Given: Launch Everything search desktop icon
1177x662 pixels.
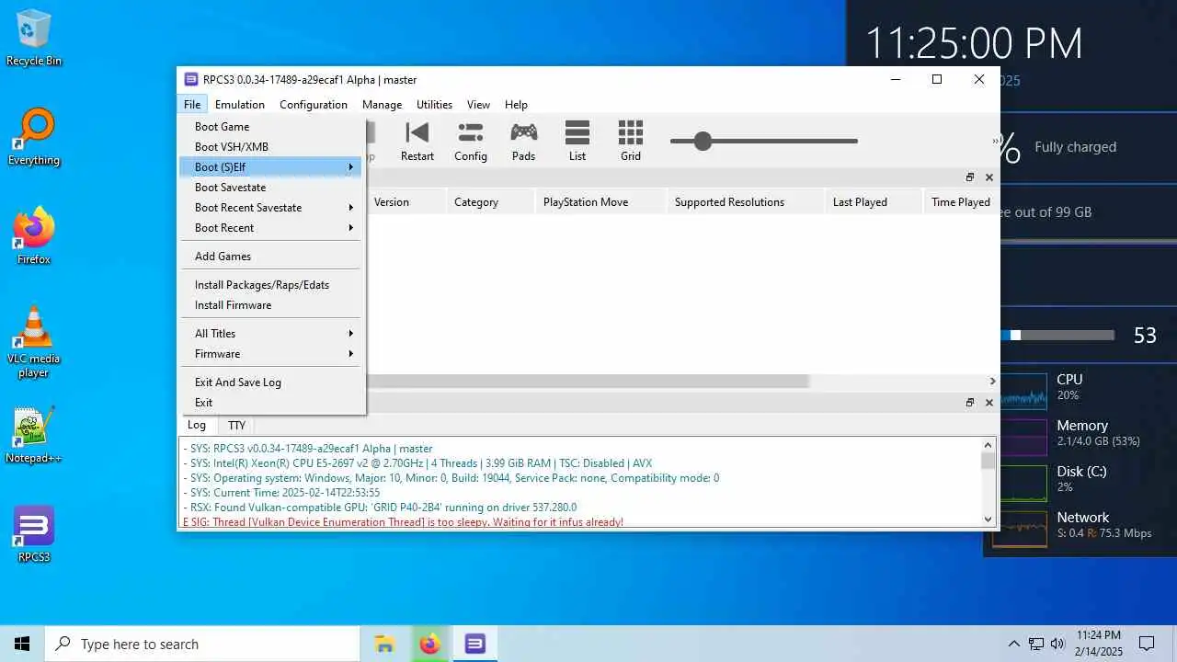Looking at the screenshot, I should pyautogui.click(x=34, y=138).
